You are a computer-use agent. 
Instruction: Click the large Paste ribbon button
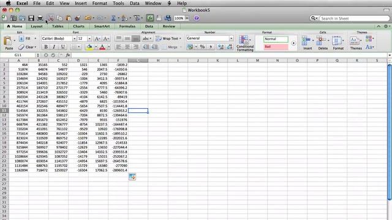coord(9,43)
